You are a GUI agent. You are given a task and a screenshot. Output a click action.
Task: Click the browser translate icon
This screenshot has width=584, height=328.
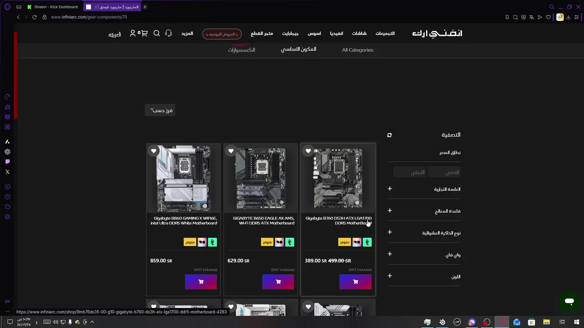pos(532,17)
